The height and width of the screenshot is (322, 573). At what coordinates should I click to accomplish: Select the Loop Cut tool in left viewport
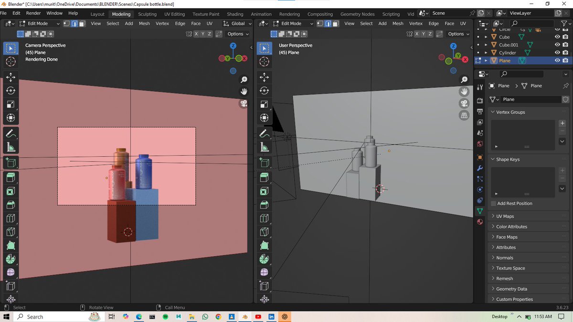11,218
